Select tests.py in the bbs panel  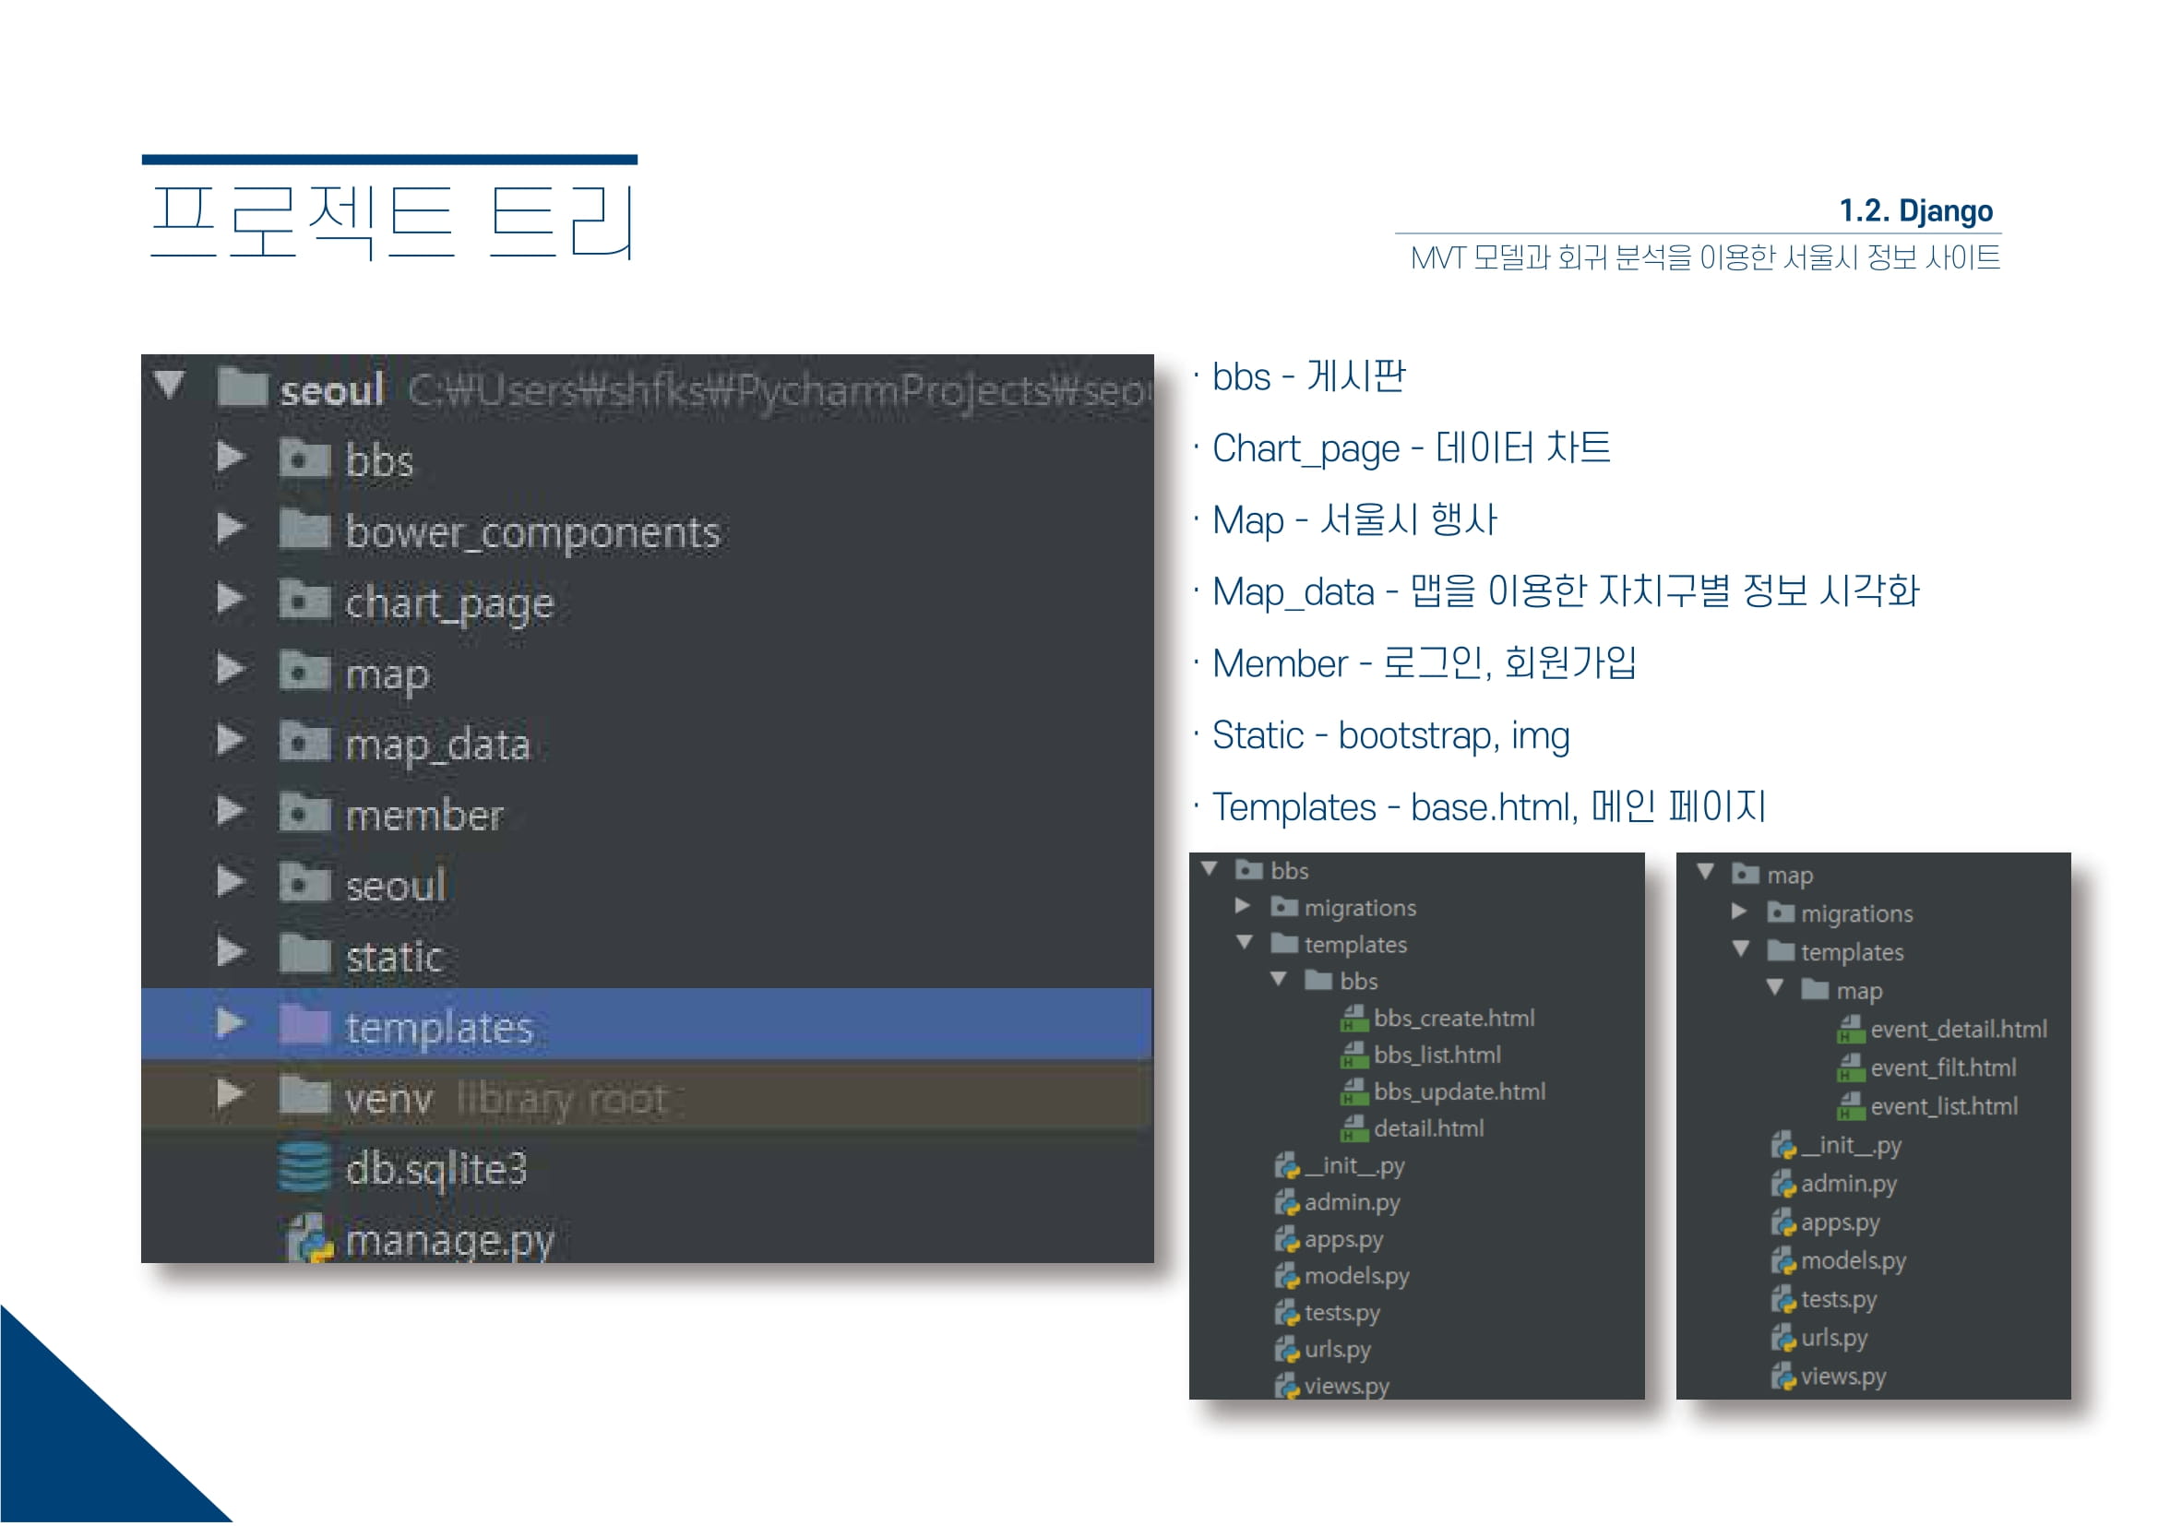tap(1342, 1314)
